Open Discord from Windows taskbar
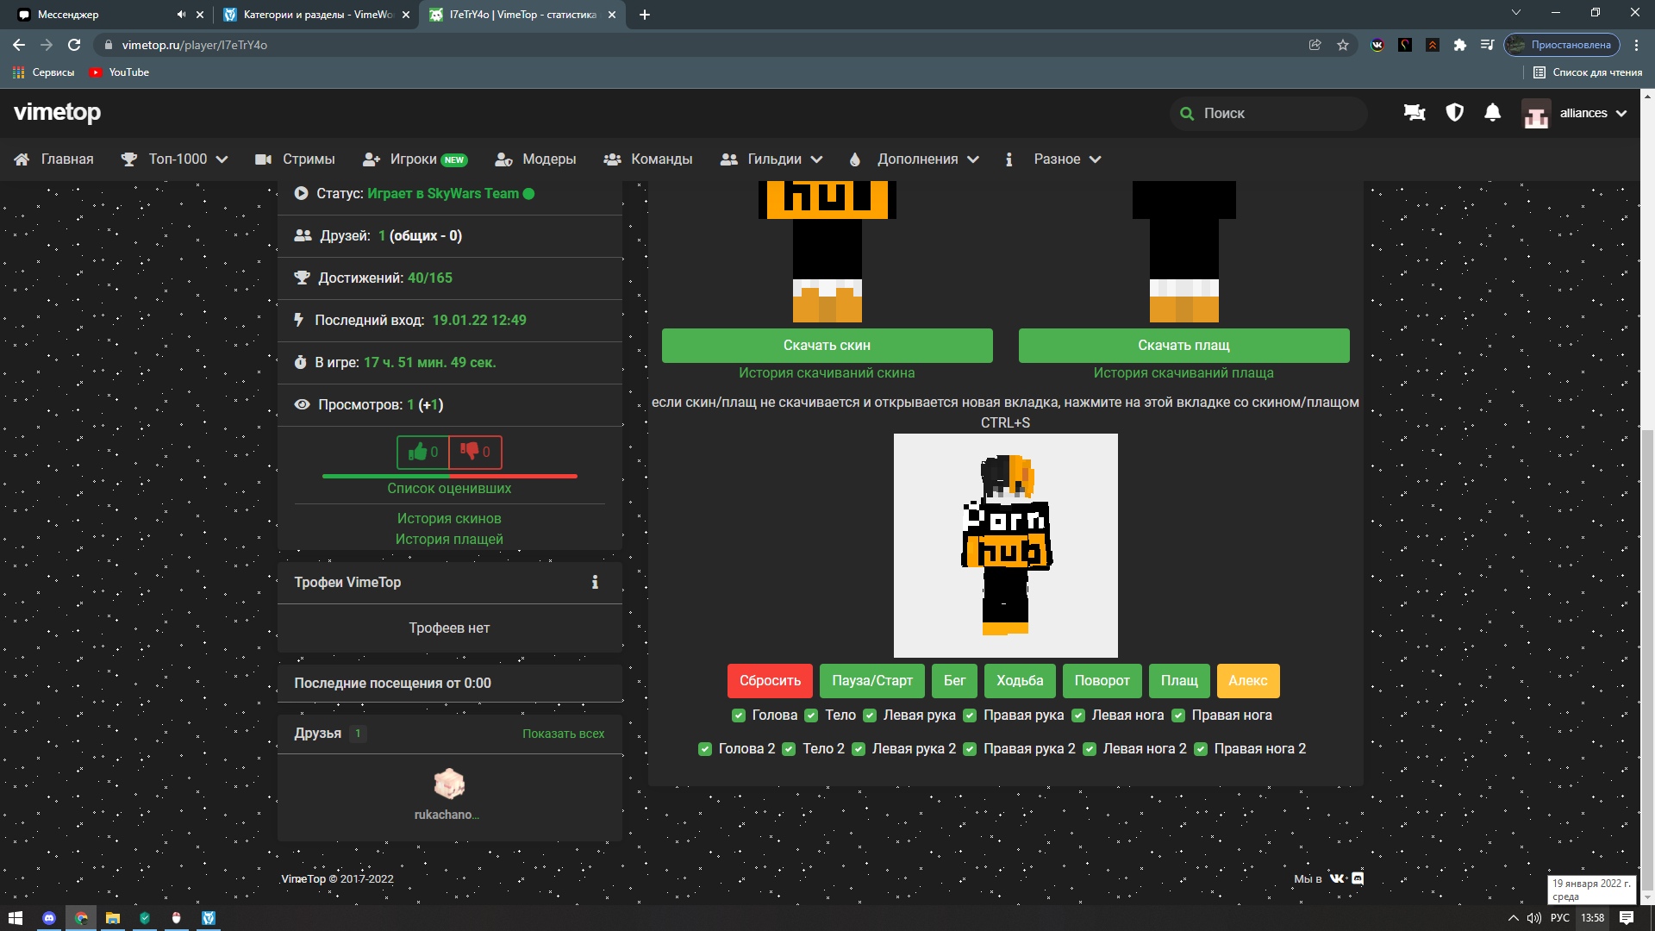The width and height of the screenshot is (1655, 931). (49, 918)
